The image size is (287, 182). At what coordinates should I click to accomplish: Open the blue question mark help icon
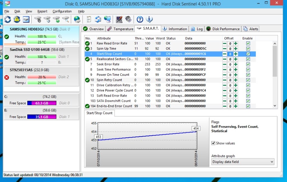[x=140, y=19]
